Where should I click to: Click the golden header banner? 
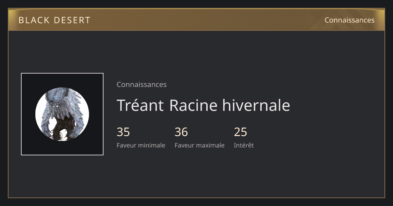(x=196, y=20)
